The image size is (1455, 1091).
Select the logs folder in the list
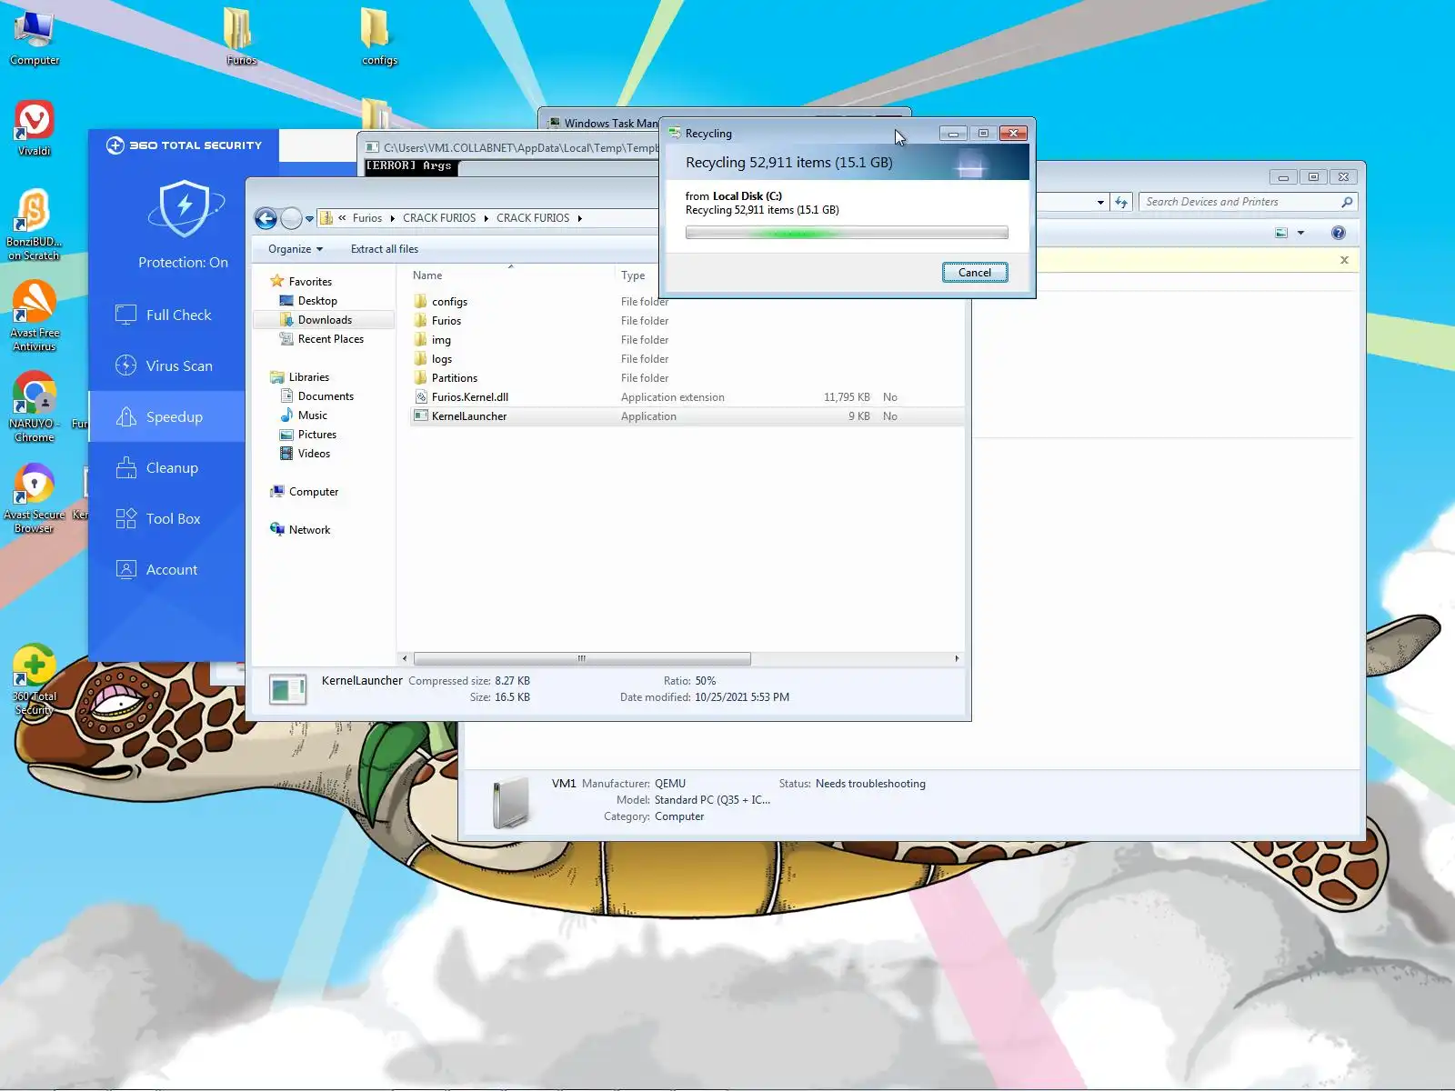[x=687, y=359]
